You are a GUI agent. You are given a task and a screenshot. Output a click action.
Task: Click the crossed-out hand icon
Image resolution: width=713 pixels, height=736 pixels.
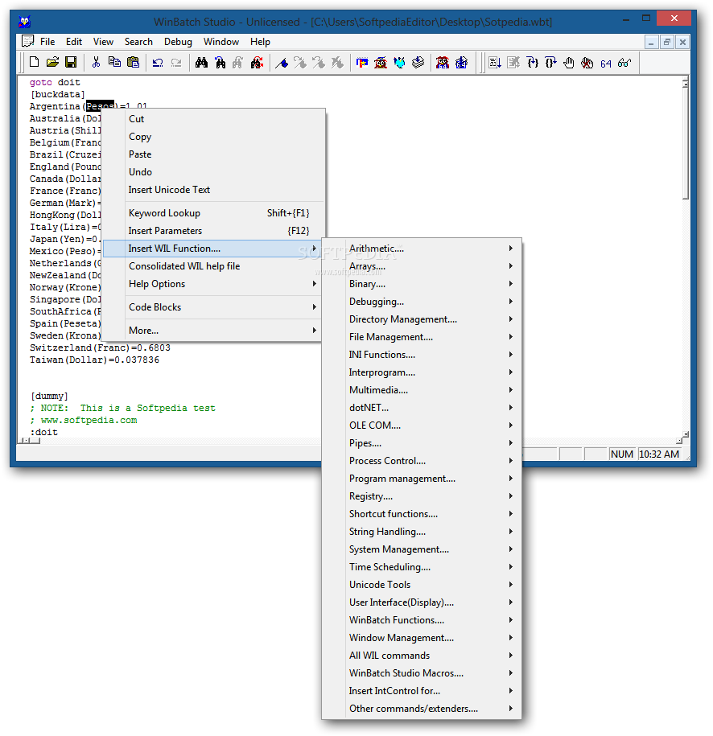(587, 62)
